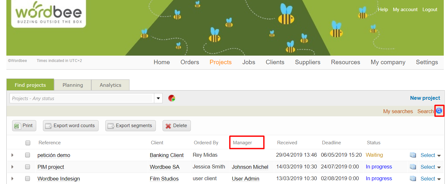The image size is (446, 184).
Task: Click the Print button with Excel icon
Action: point(24,126)
